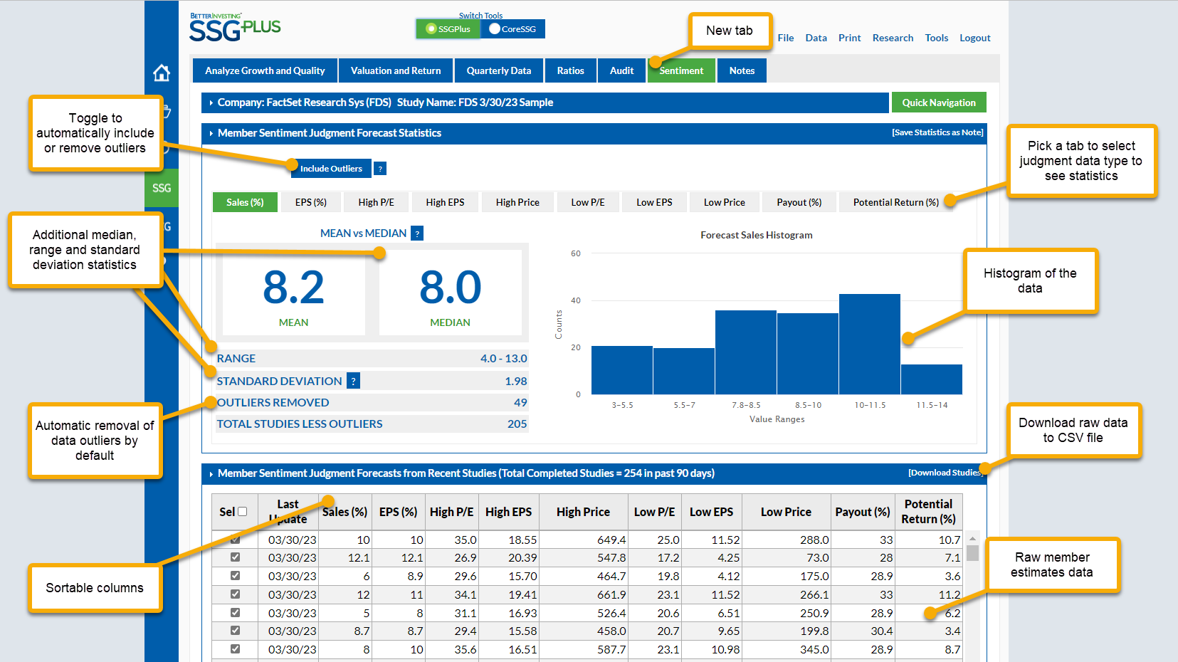This screenshot has height=662, width=1178.
Task: Select the Sales (%) statistics tab
Action: [x=245, y=202]
